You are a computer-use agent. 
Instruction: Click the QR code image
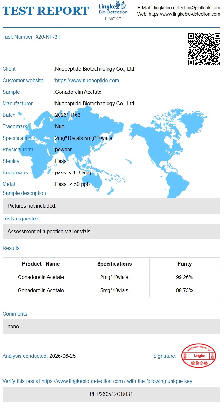(x=204, y=49)
